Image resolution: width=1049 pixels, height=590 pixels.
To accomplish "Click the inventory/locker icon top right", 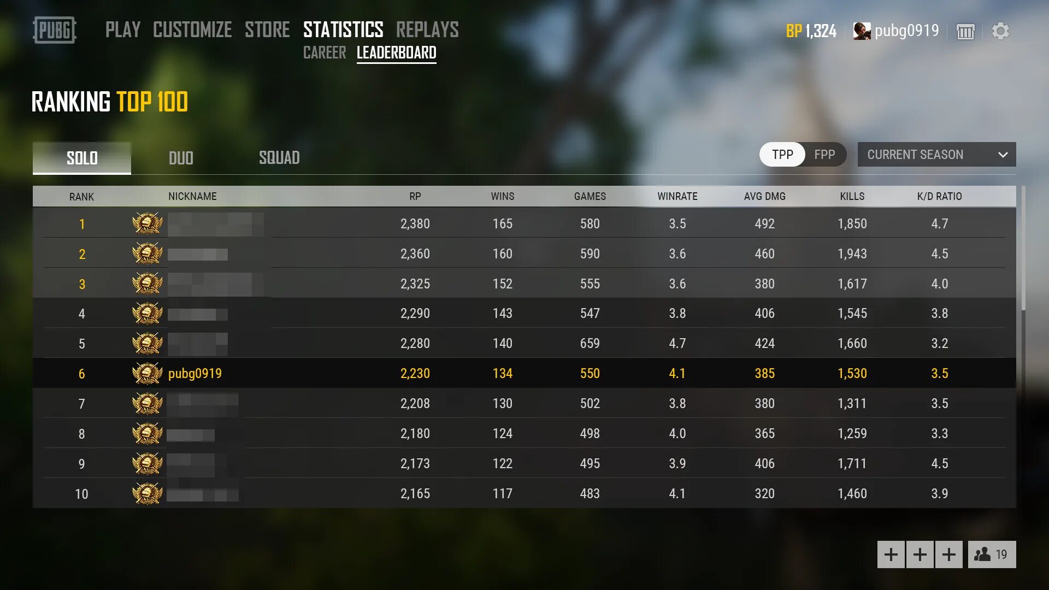I will tap(965, 30).
